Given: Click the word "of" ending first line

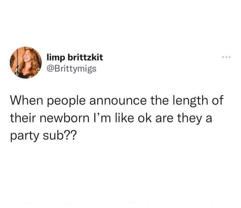Looking at the screenshot, I should coord(218,100).
